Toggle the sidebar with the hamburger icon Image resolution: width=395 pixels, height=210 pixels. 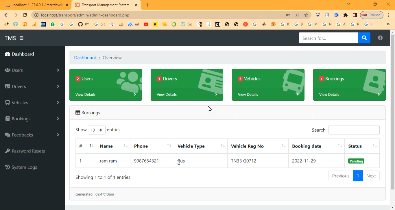(21, 38)
